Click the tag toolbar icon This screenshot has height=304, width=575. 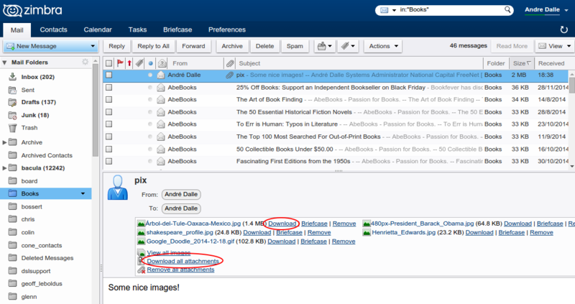point(348,46)
